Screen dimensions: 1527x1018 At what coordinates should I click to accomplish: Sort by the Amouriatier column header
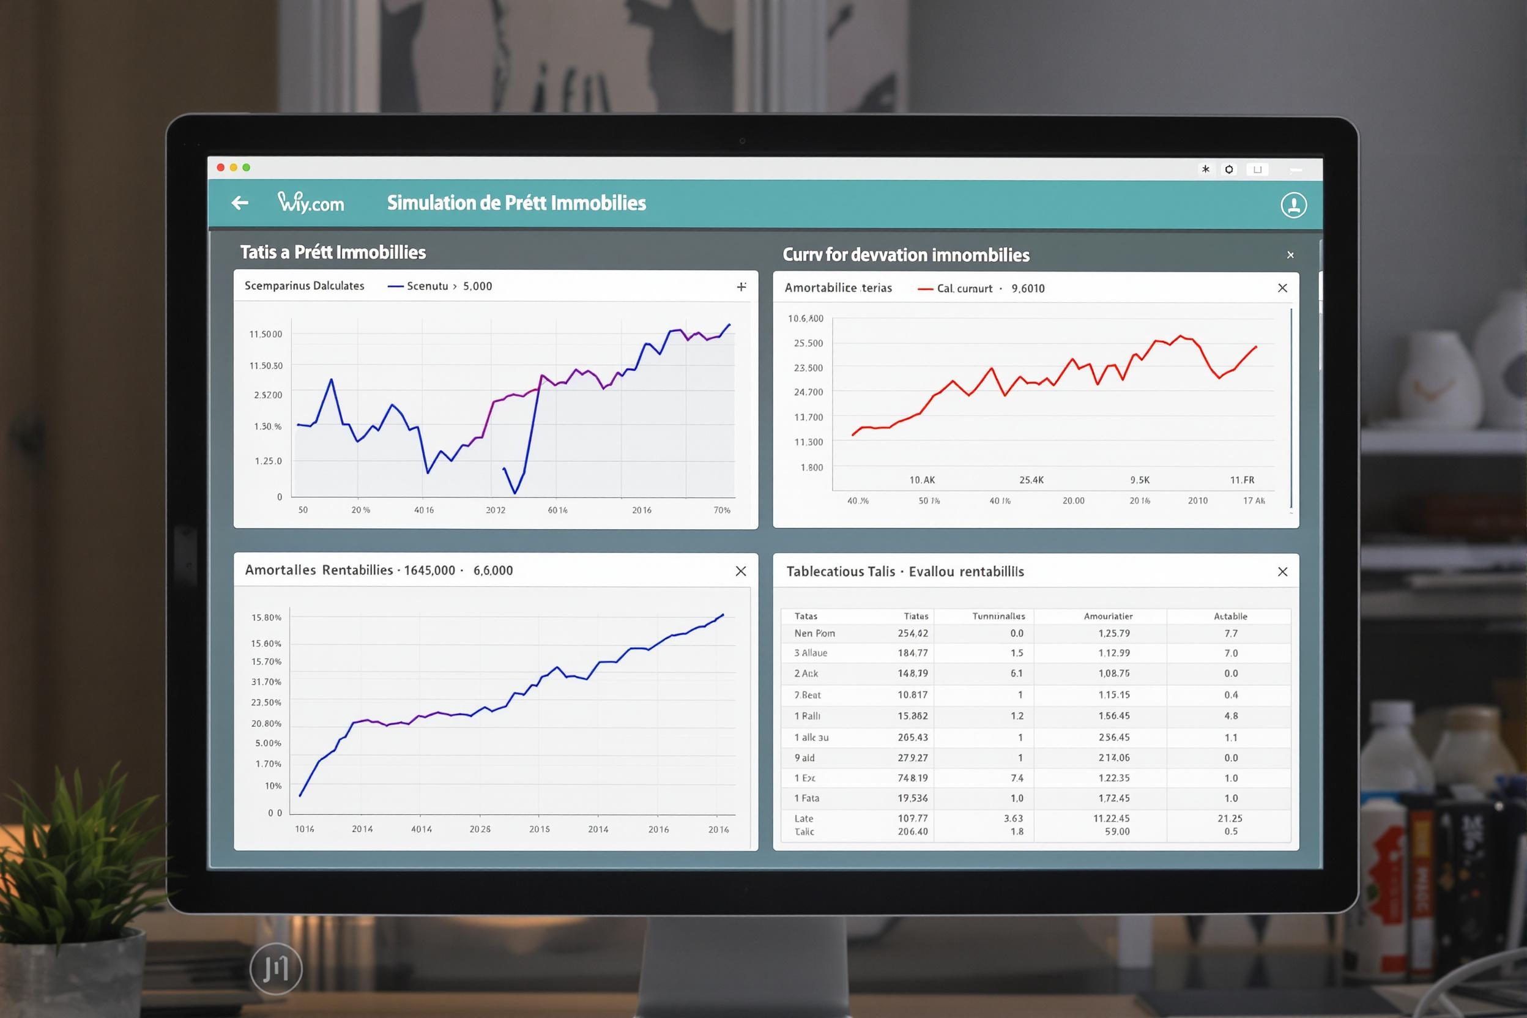click(x=1107, y=616)
